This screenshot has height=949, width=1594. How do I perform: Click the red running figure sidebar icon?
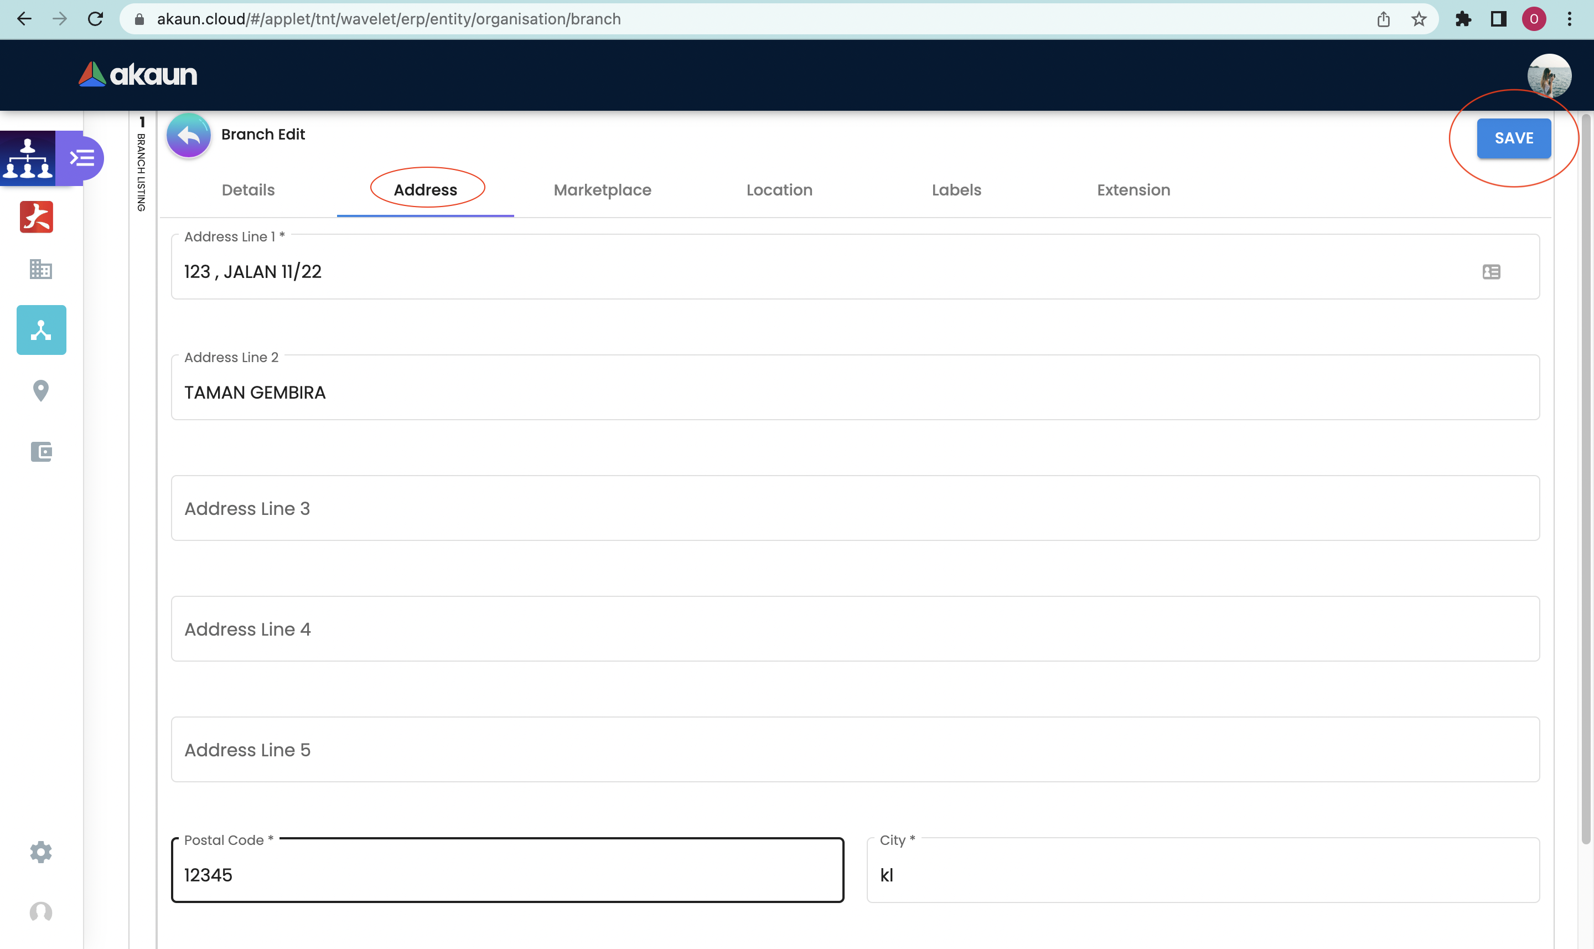pyautogui.click(x=37, y=217)
